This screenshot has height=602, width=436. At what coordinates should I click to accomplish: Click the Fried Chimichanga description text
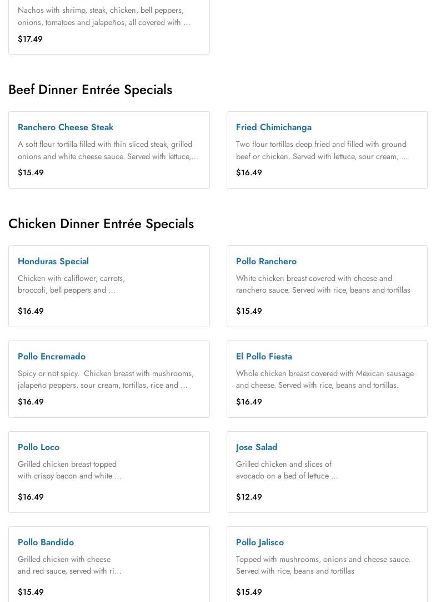tap(322, 150)
